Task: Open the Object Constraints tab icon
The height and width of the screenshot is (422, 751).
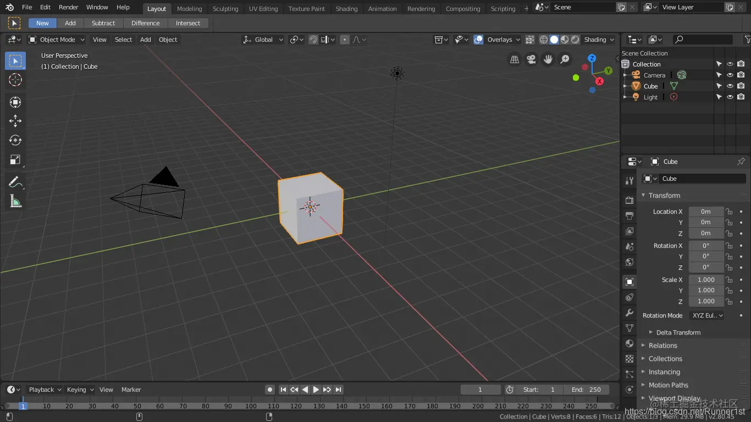Action: pyautogui.click(x=629, y=297)
